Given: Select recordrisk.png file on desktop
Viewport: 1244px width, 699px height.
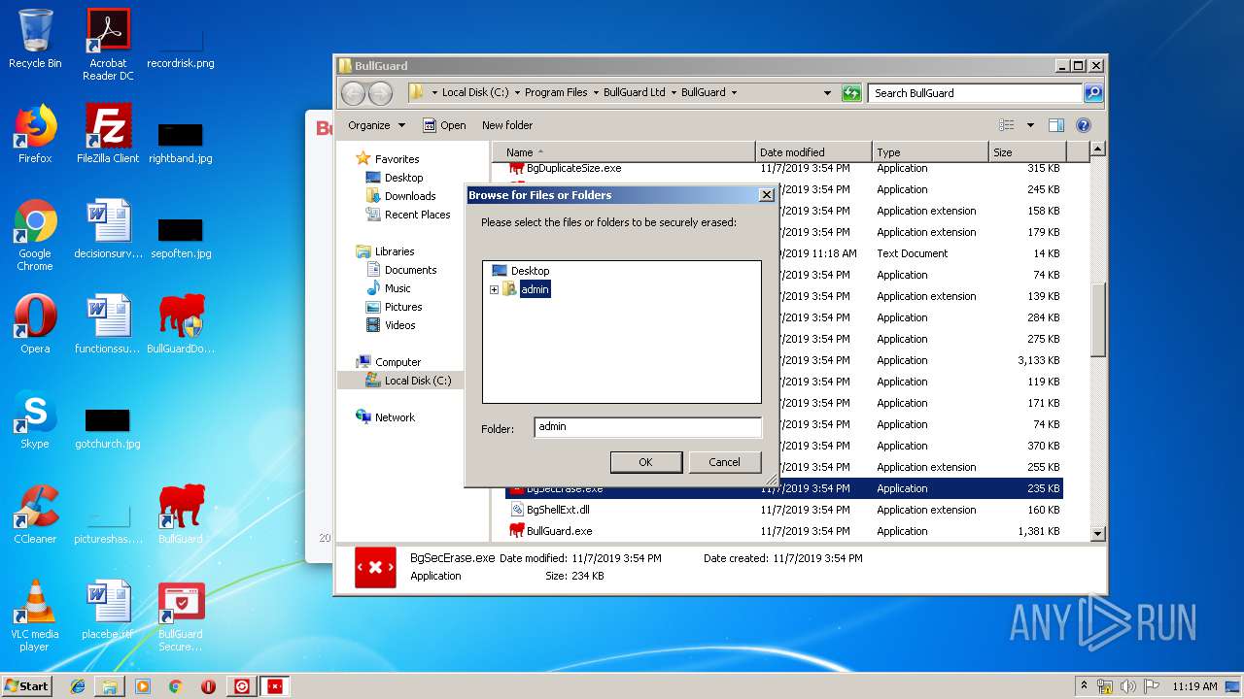Looking at the screenshot, I should 181,45.
